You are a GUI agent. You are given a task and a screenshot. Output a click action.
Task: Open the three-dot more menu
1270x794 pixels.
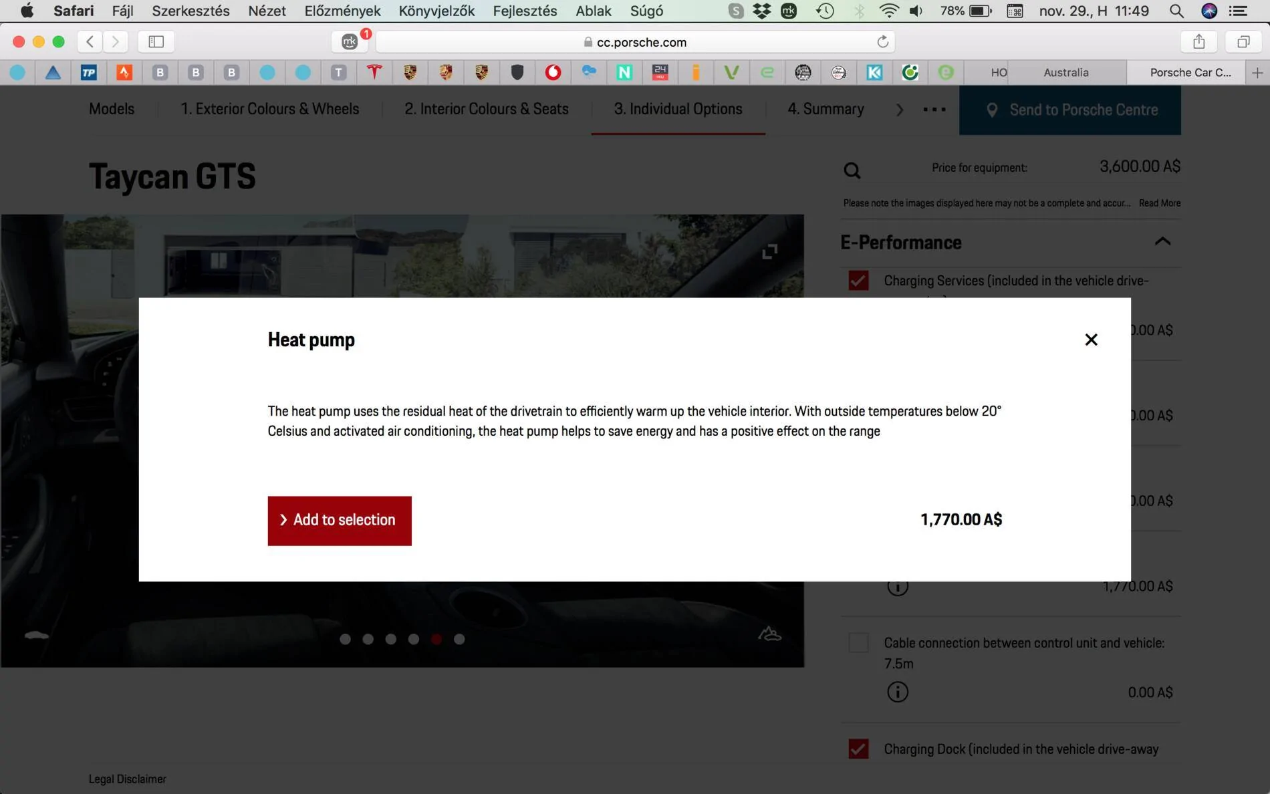[934, 110]
